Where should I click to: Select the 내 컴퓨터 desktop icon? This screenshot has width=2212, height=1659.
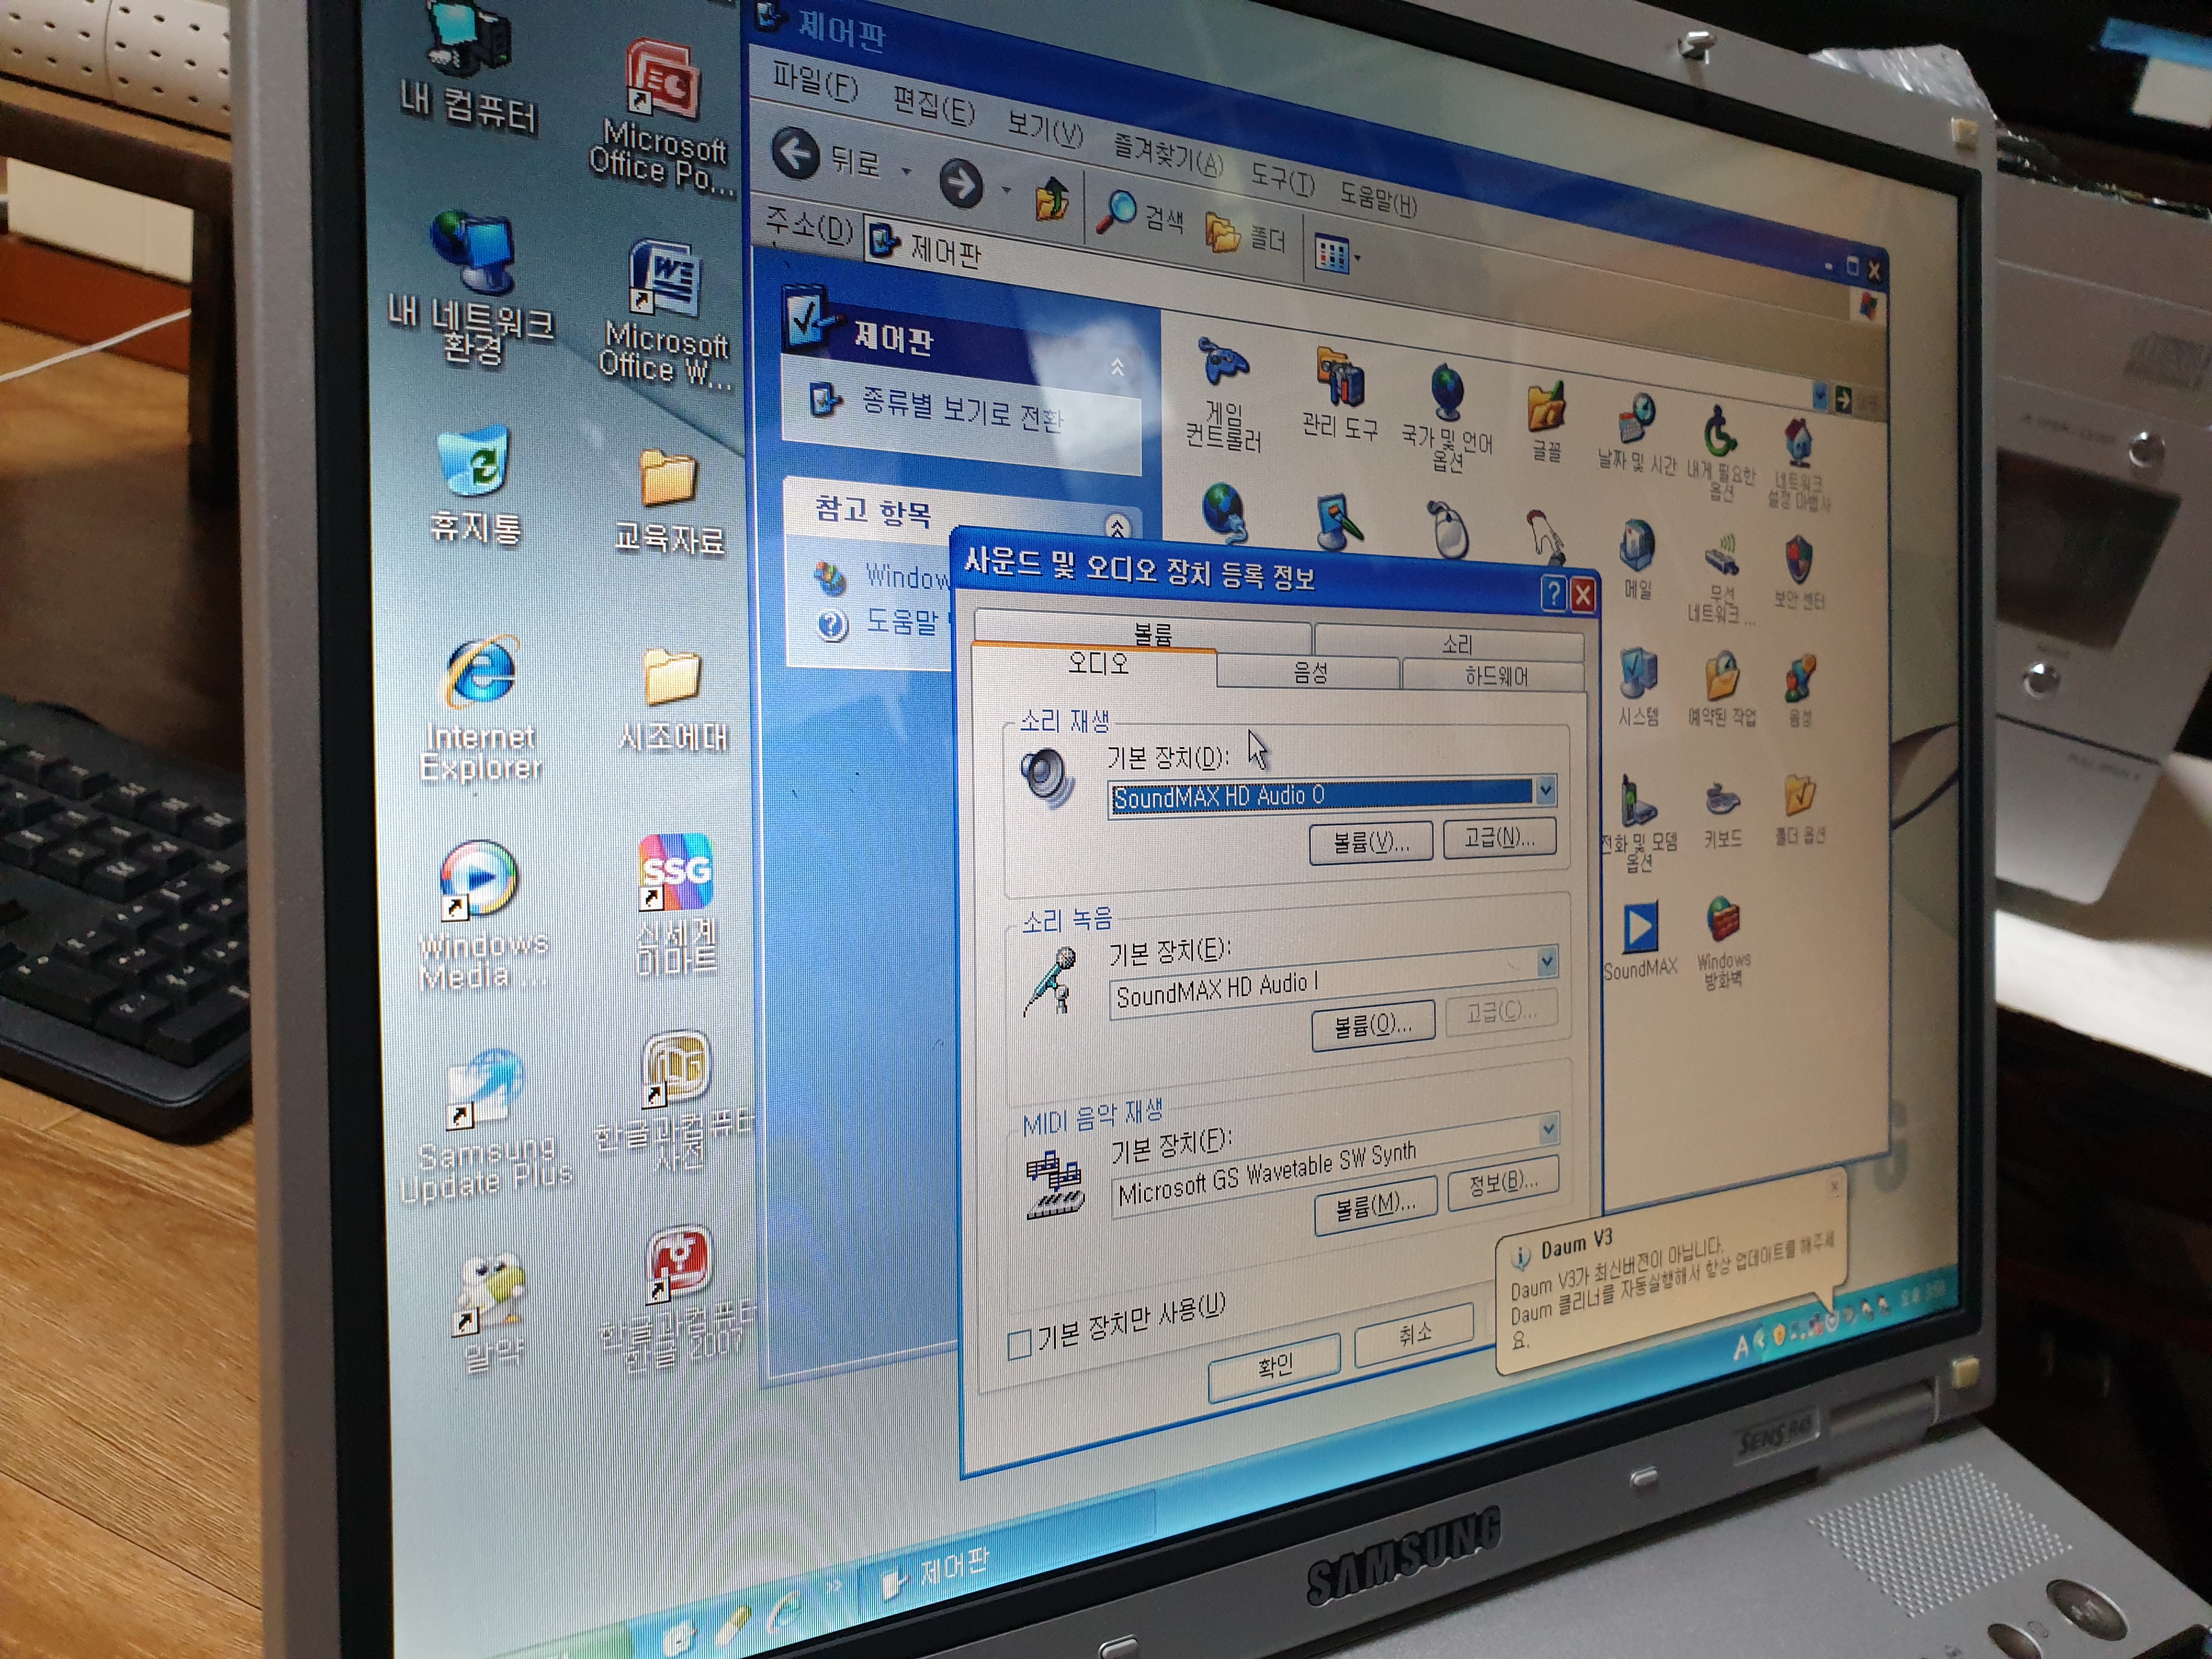[468, 68]
